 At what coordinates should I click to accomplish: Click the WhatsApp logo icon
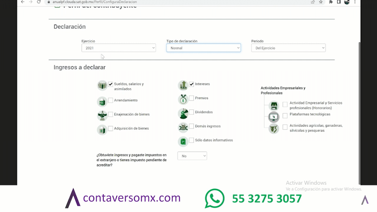(x=215, y=198)
